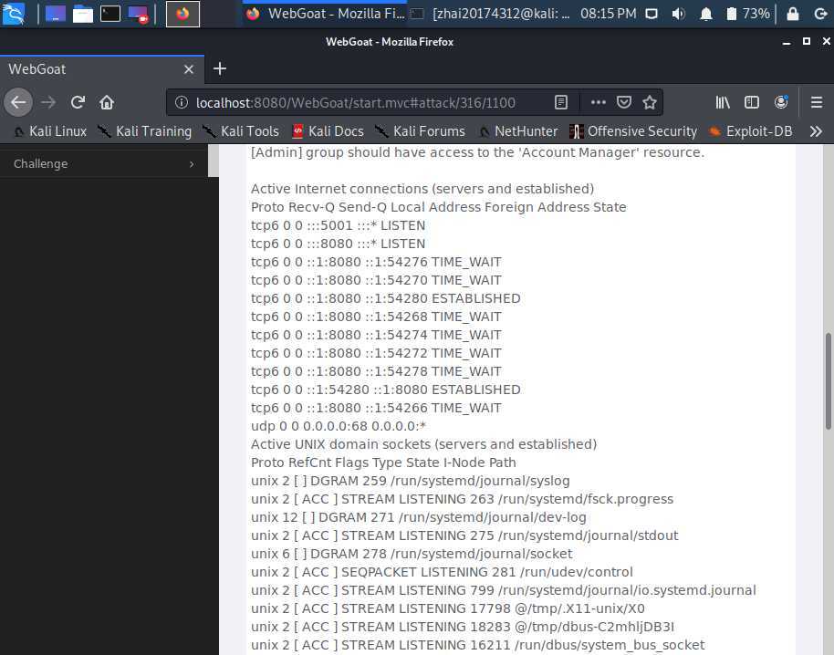This screenshot has height=655, width=834.
Task: Check the battery 73% indicator
Action: [748, 14]
